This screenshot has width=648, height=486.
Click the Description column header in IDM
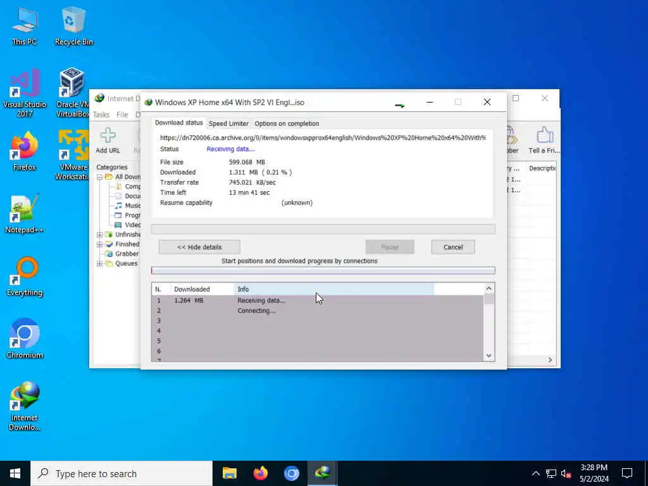click(x=542, y=168)
